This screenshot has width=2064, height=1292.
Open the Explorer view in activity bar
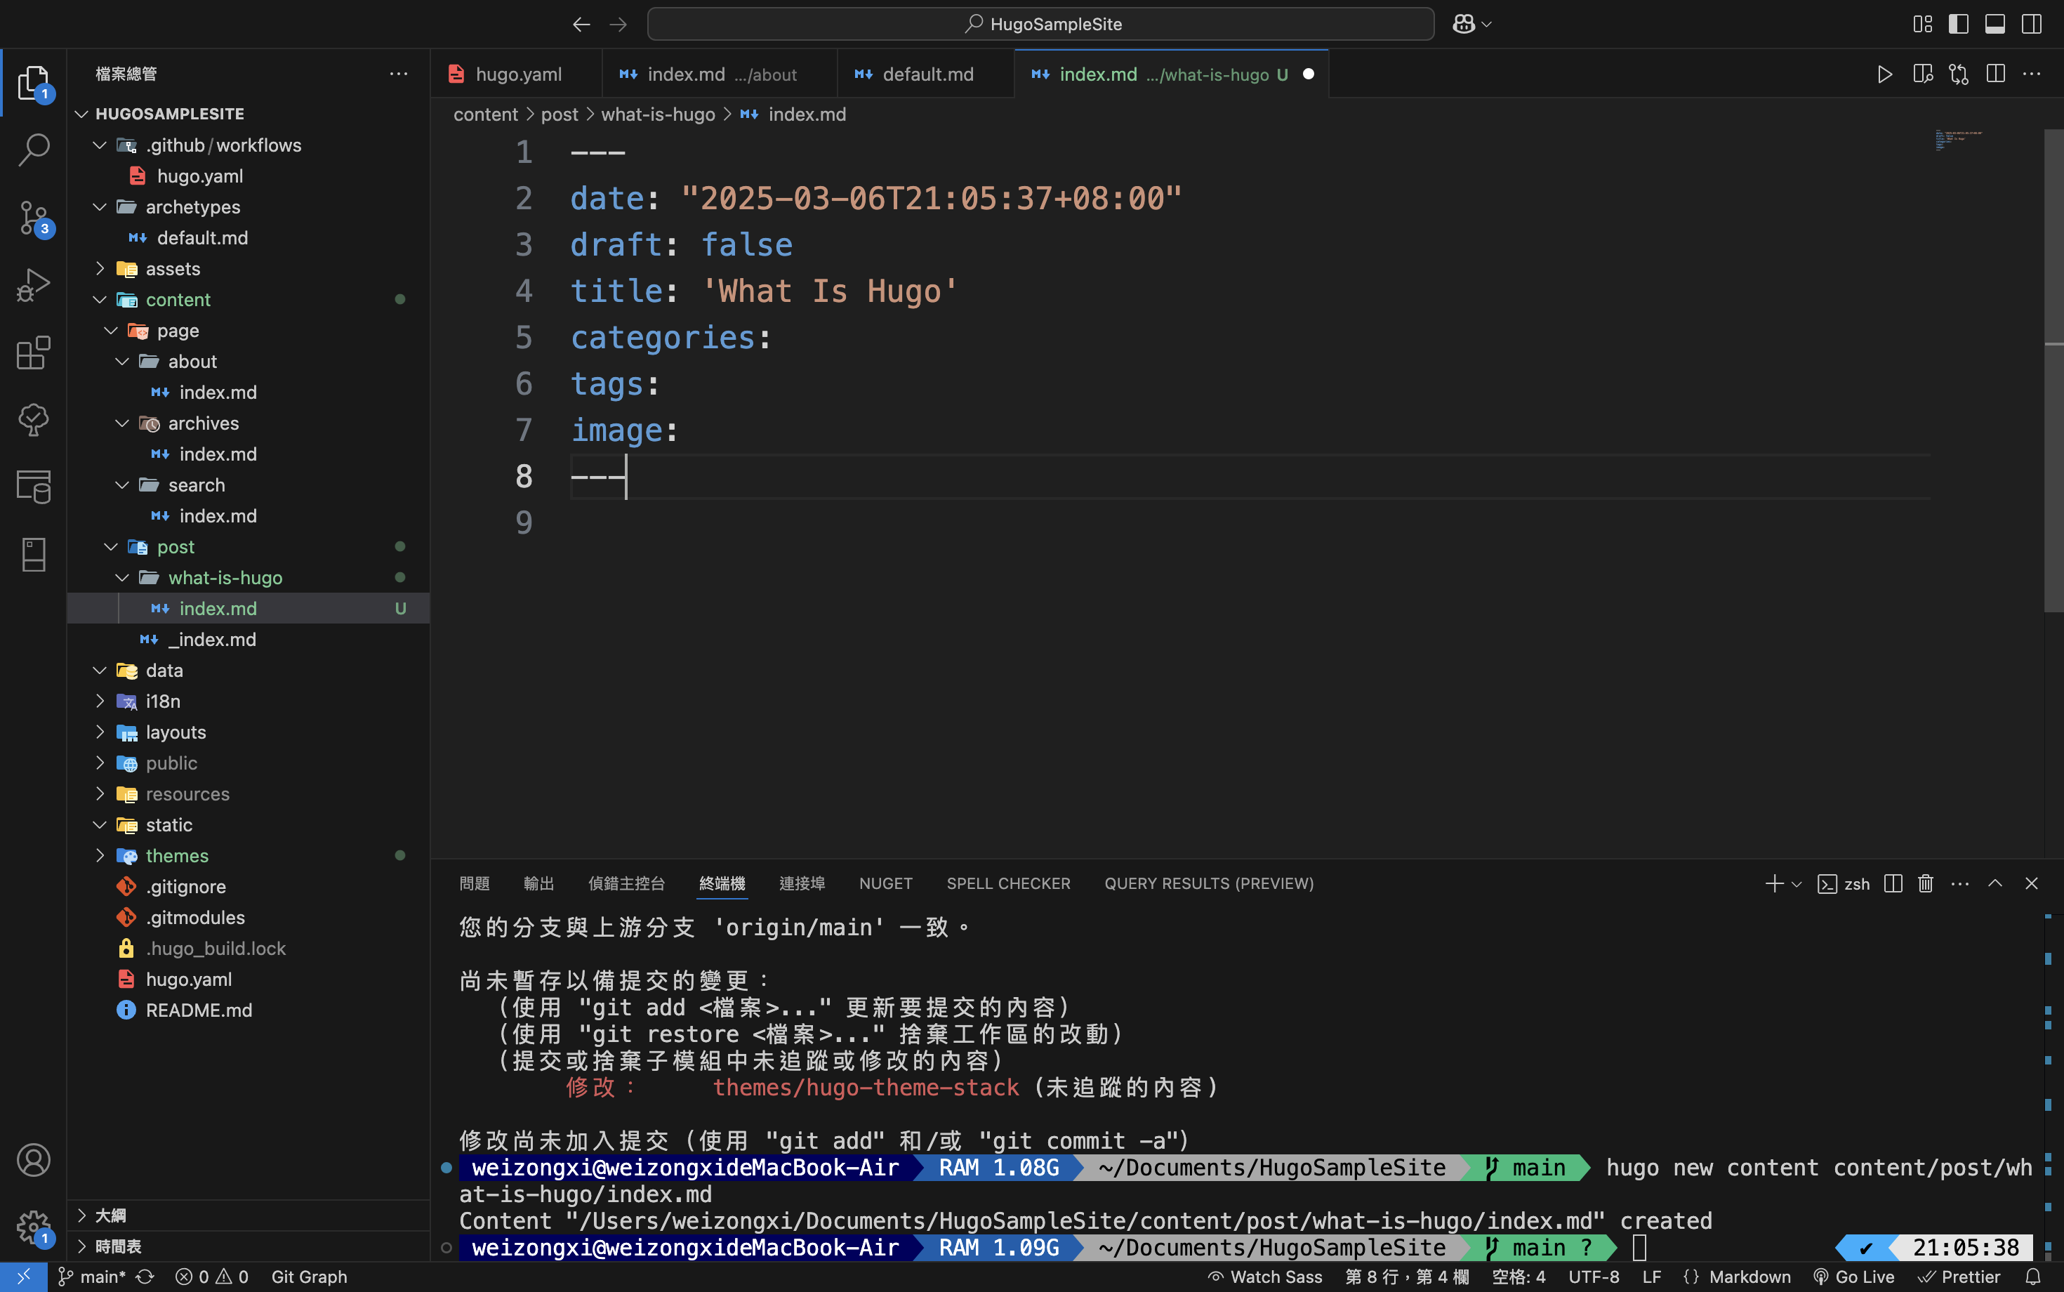(x=33, y=83)
